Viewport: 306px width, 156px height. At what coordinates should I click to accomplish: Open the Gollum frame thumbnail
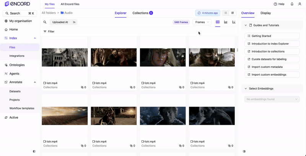tap(212, 116)
